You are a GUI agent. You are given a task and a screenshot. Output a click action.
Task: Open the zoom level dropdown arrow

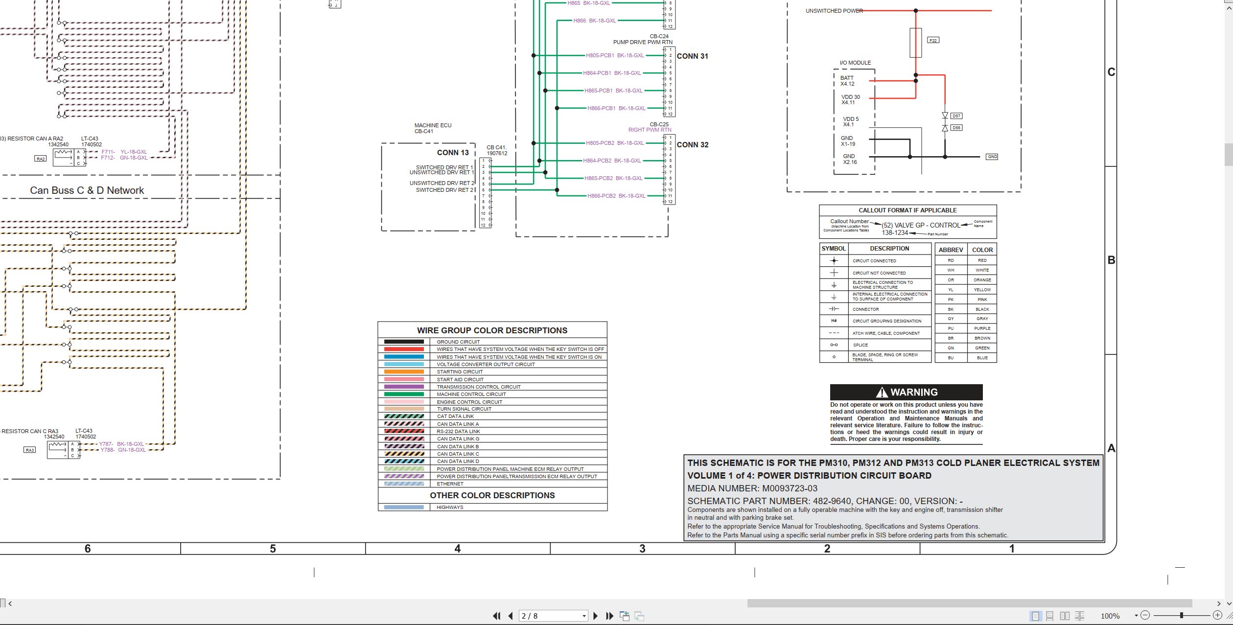tap(1136, 616)
